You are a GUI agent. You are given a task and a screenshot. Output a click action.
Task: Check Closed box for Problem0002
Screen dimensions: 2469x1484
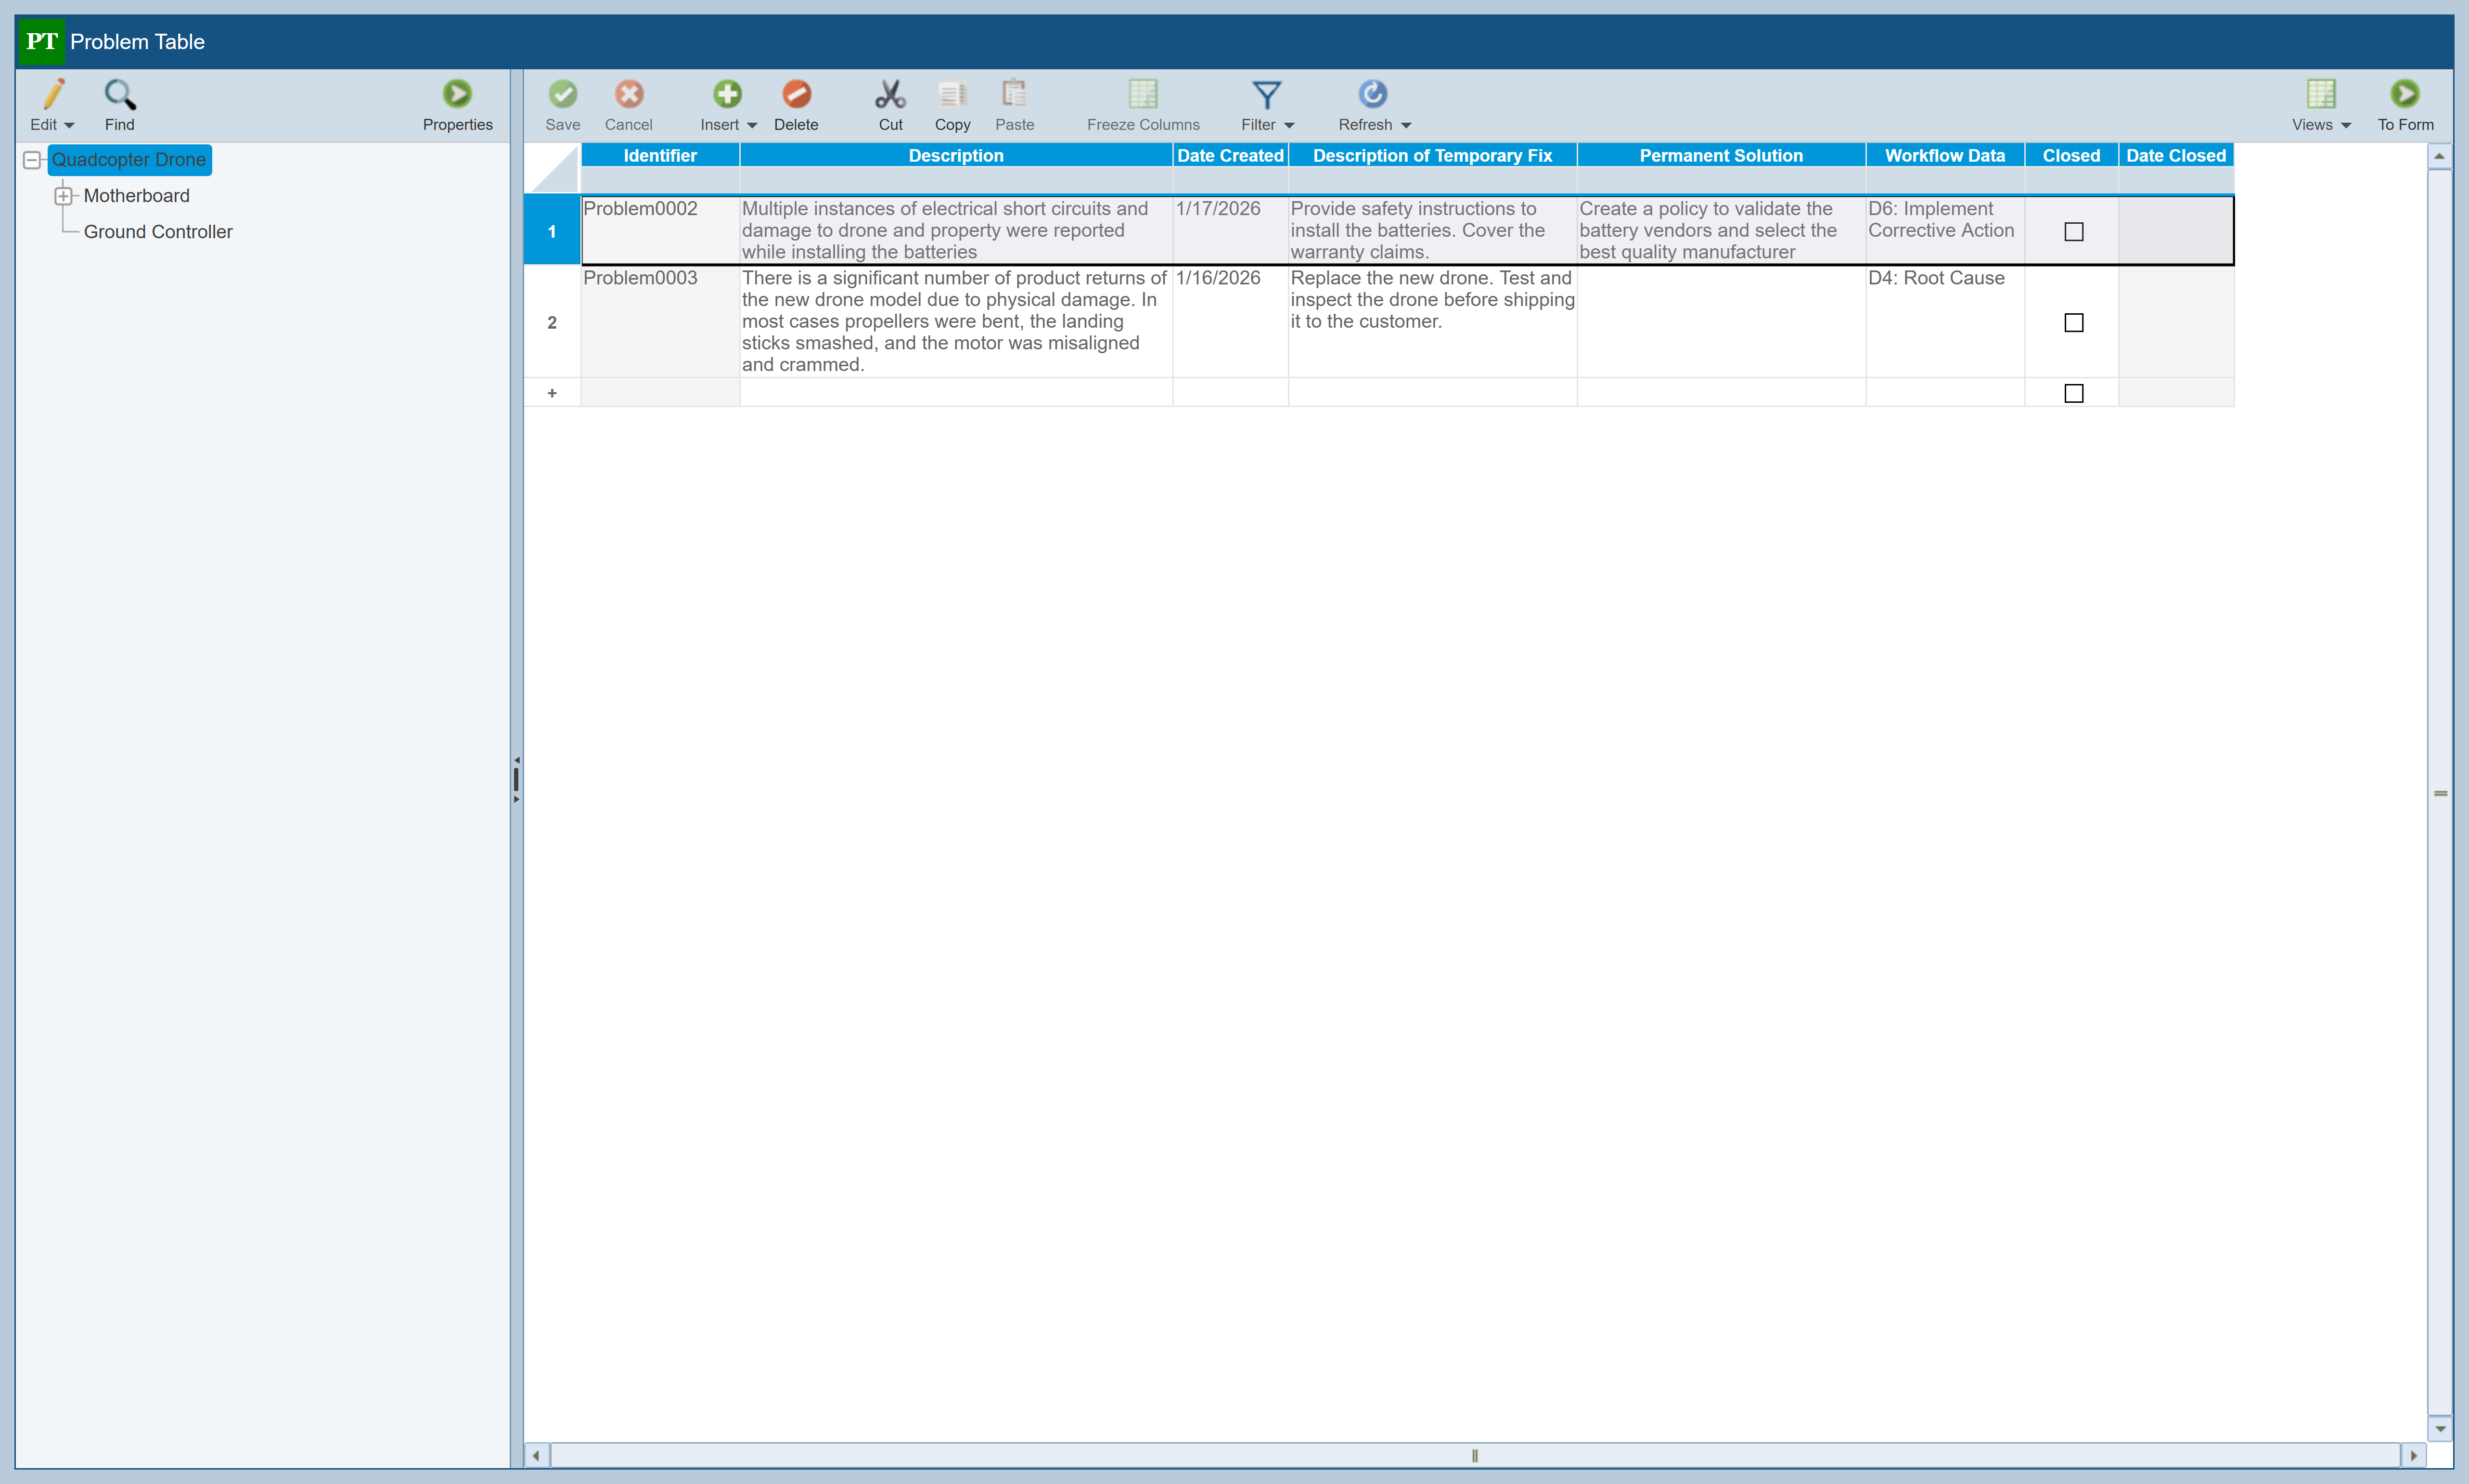(x=2073, y=232)
